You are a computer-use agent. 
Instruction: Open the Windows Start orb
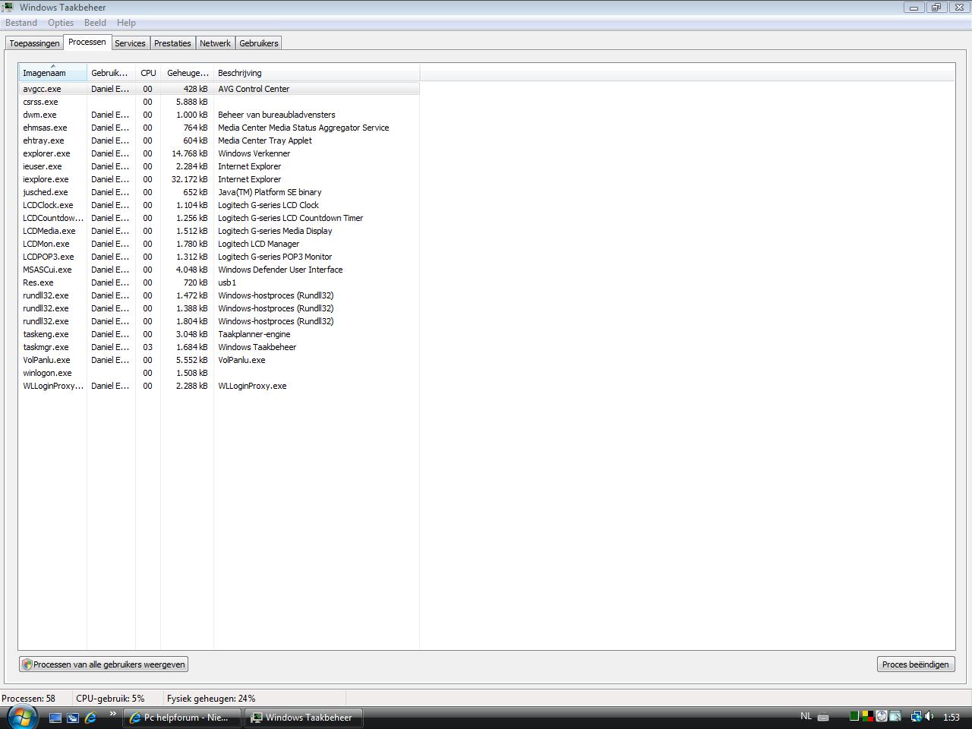tap(21, 715)
